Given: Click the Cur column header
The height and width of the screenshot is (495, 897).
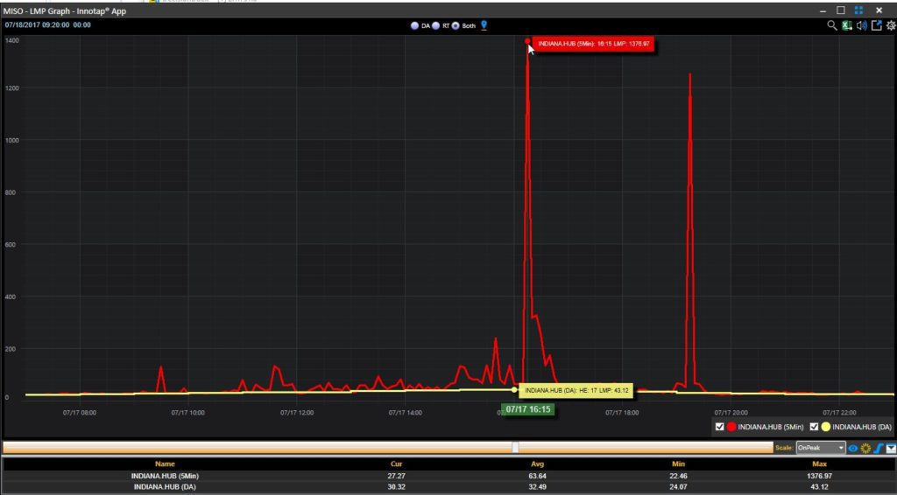Looking at the screenshot, I should click(396, 464).
